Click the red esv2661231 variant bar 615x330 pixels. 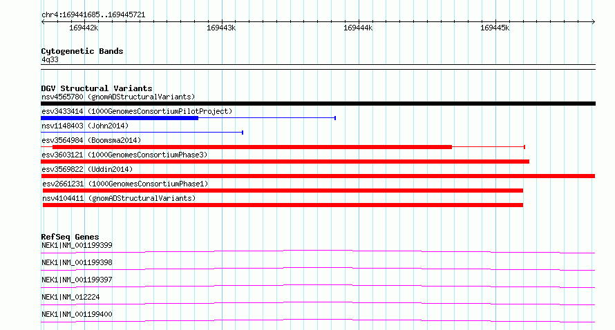coord(283,191)
